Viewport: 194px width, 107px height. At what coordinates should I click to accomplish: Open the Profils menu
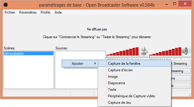click(x=45, y=12)
